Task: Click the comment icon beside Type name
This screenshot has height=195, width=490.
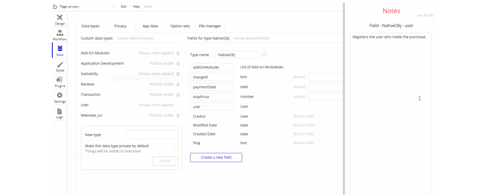Action: tap(264, 54)
